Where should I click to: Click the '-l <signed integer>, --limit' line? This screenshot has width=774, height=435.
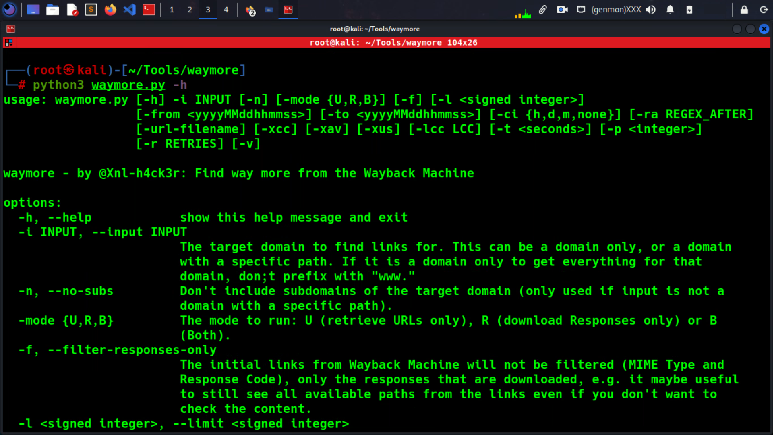click(x=184, y=424)
